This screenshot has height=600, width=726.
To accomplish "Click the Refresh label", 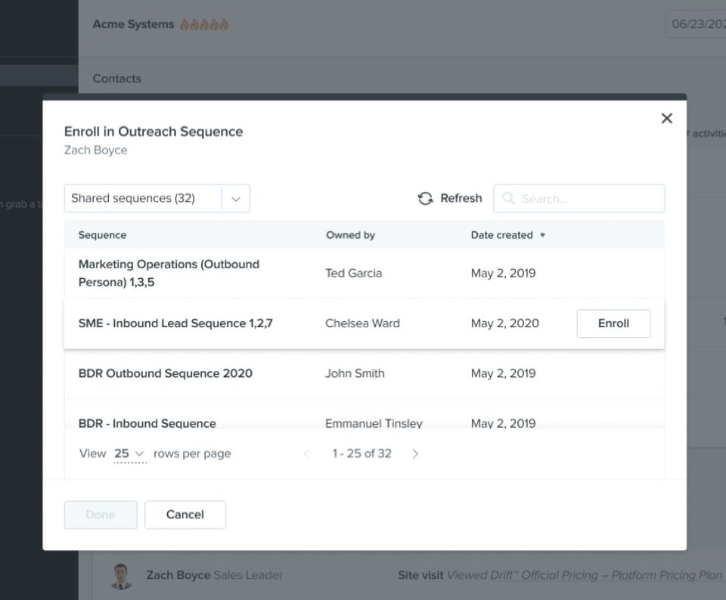I will [x=461, y=199].
